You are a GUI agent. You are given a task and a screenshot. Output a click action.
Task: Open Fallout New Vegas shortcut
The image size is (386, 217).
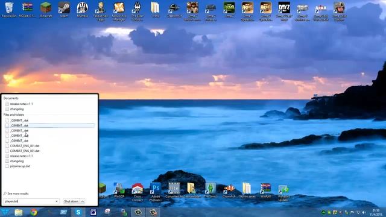tap(101, 11)
